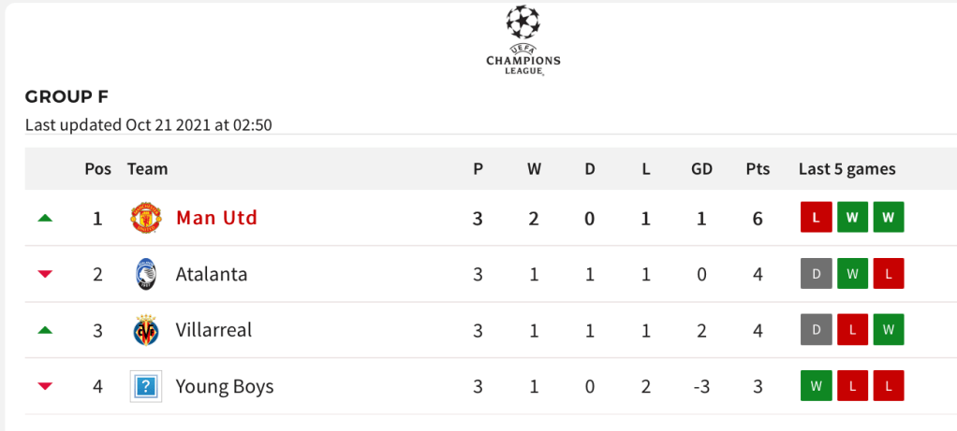Click the Last 5 games header
Viewport: 957px width, 431px height.
point(847,169)
